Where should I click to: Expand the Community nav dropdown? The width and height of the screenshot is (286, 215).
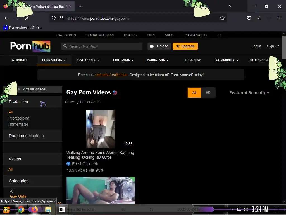coord(227,60)
